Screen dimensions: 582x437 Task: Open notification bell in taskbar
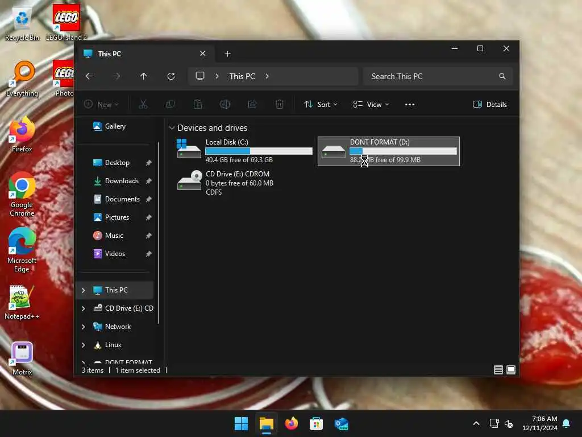point(567,423)
